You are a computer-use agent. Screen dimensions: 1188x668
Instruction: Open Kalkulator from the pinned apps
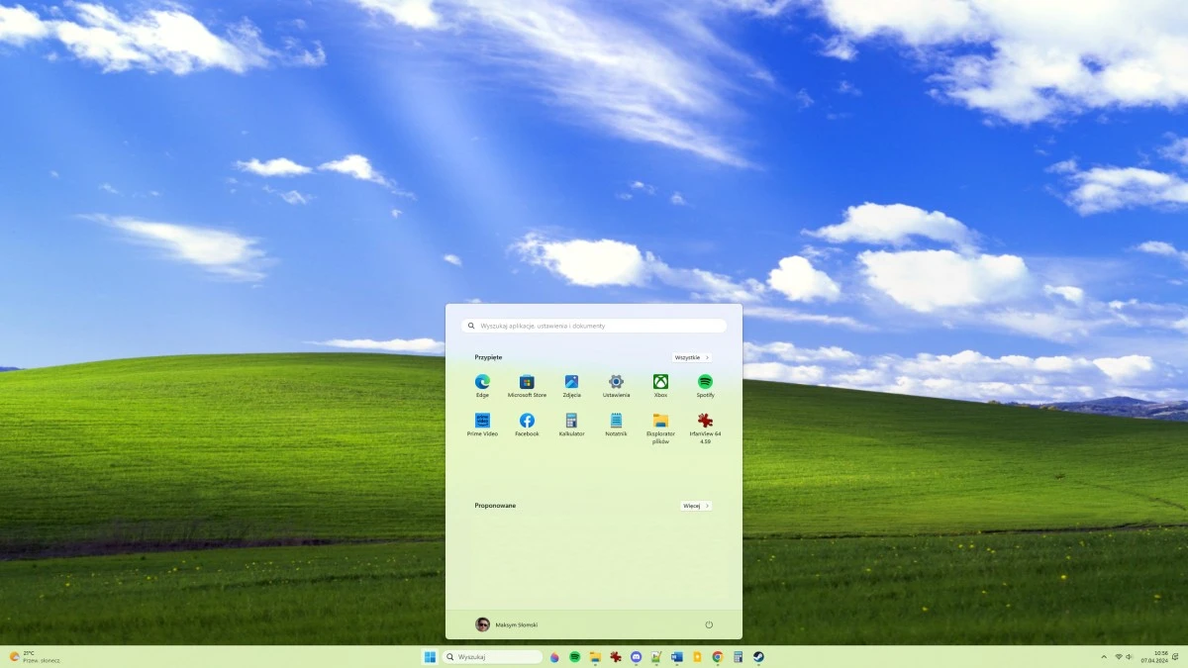click(x=571, y=421)
